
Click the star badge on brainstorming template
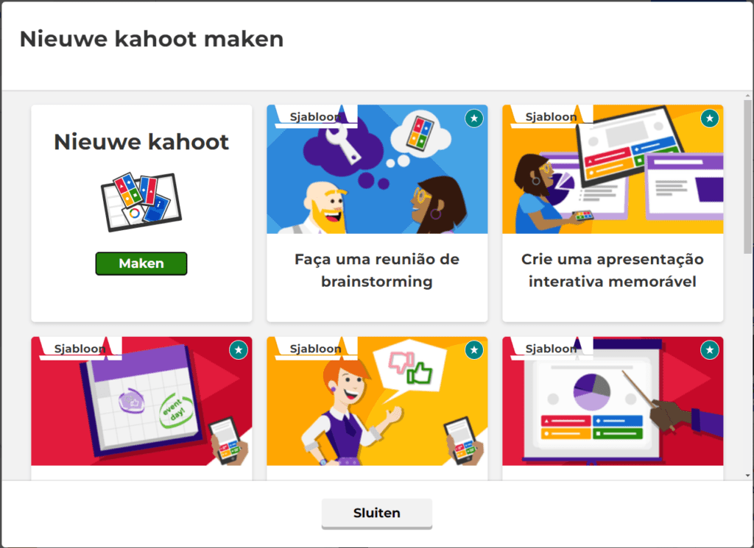coord(474,118)
